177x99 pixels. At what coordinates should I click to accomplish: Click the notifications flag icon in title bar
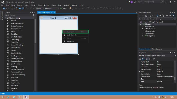tap(131, 2)
